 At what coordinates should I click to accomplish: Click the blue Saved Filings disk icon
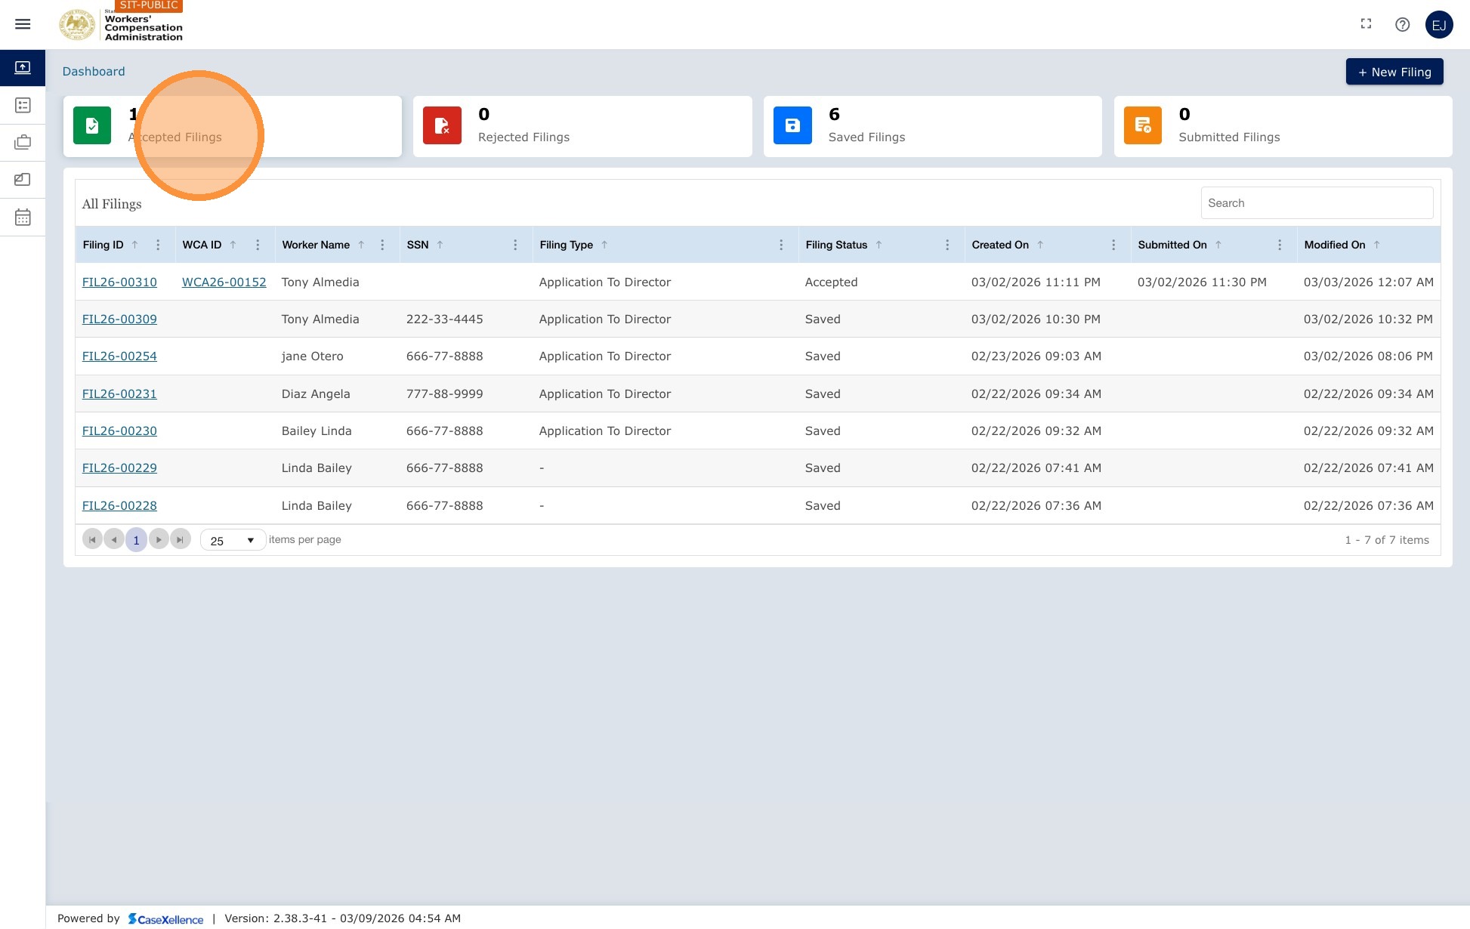[792, 125]
